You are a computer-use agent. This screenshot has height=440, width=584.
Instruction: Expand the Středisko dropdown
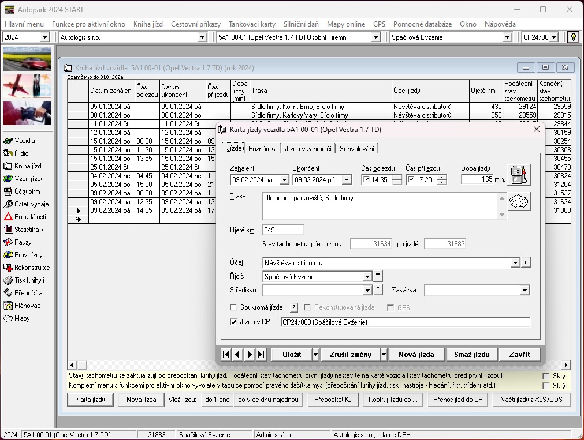click(x=367, y=291)
